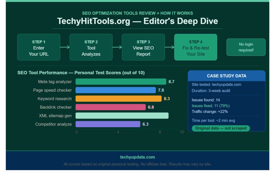Click the Step 1 Enter Your URL box

pos(39,48)
